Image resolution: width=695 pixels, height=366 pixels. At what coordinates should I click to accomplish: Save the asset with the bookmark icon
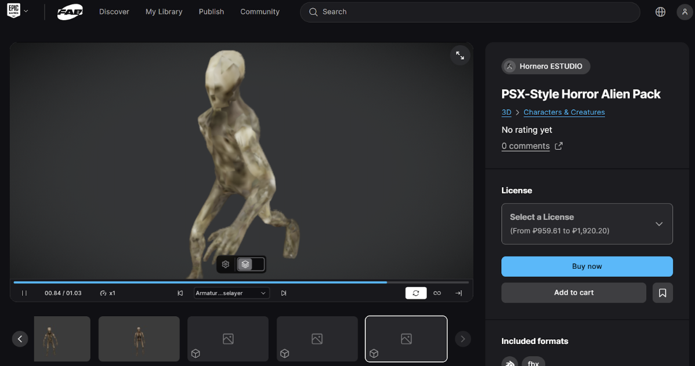(x=663, y=292)
